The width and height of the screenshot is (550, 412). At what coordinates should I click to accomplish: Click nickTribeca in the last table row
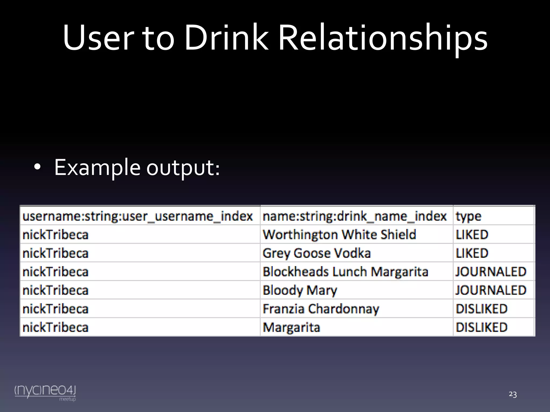[x=56, y=328]
